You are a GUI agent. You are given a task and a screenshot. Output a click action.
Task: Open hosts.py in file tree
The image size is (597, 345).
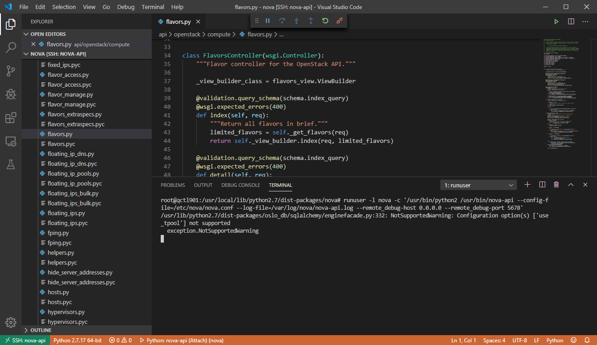click(x=86, y=292)
